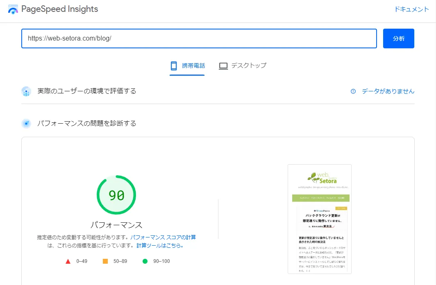Click the info icon beside データがありません
Screen dimensions: 436x285
coord(353,91)
